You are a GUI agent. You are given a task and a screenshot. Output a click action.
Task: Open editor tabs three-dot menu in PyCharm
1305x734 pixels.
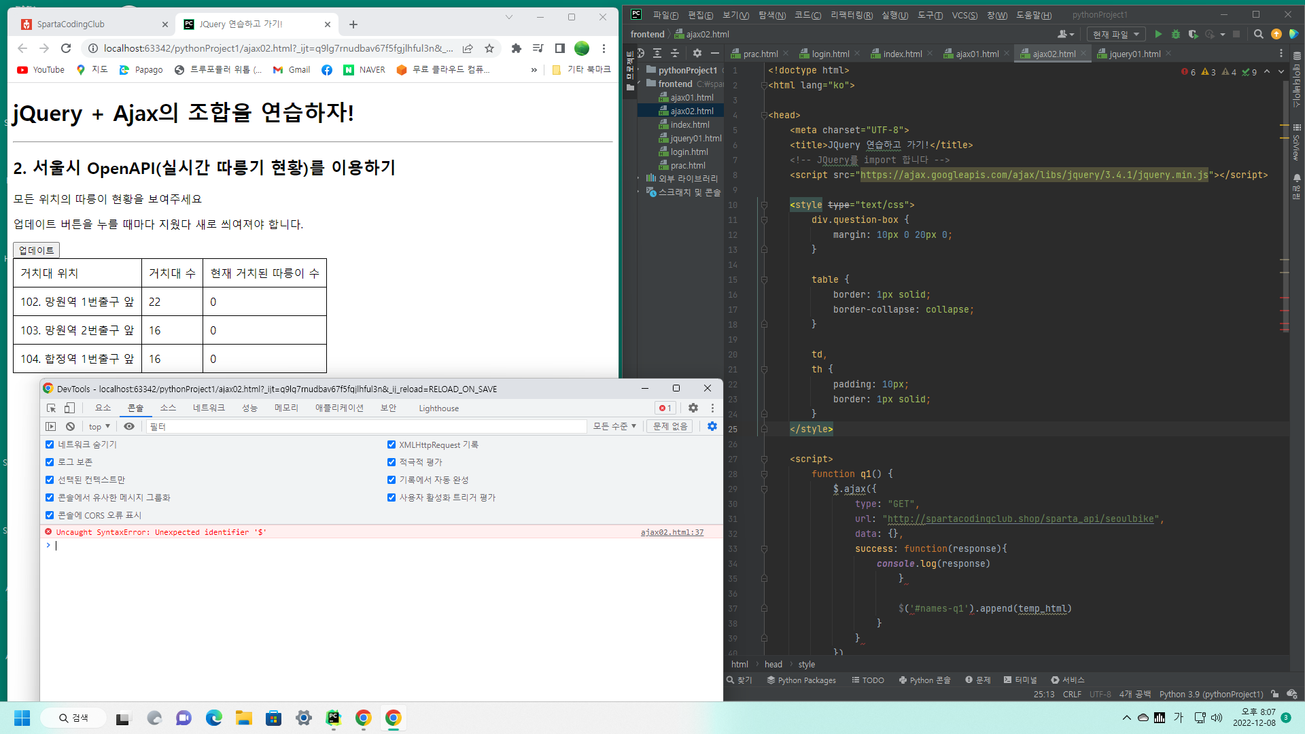tap(1281, 53)
